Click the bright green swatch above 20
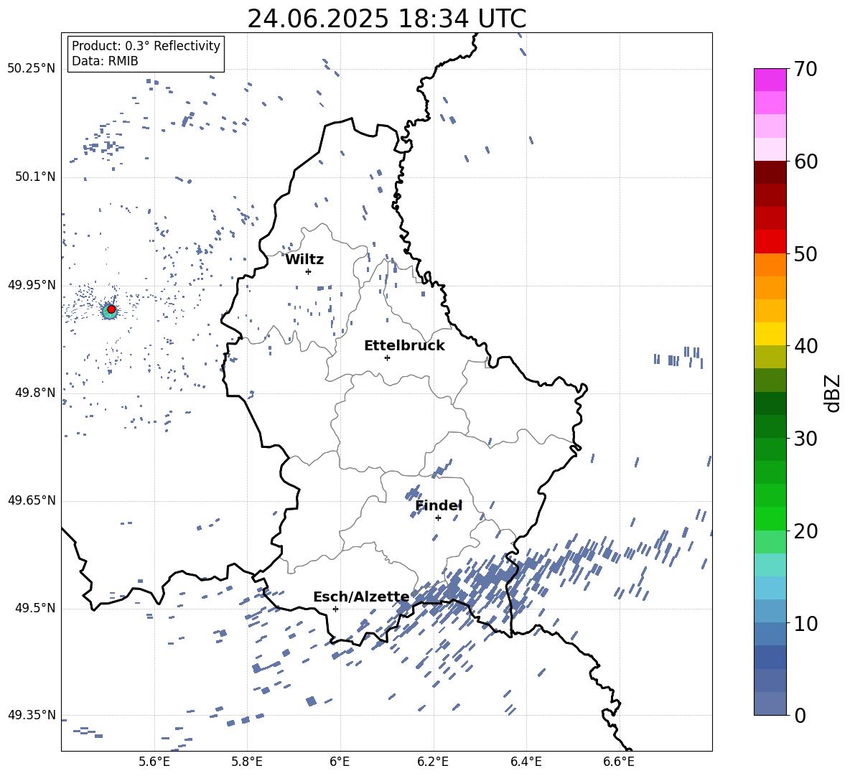The width and height of the screenshot is (850, 776). 770,518
